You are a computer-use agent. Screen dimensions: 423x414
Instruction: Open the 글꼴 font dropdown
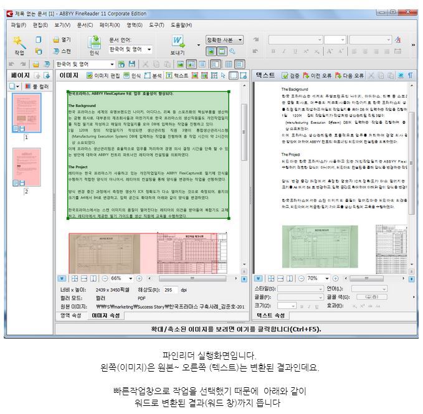pyautogui.click(x=300, y=298)
